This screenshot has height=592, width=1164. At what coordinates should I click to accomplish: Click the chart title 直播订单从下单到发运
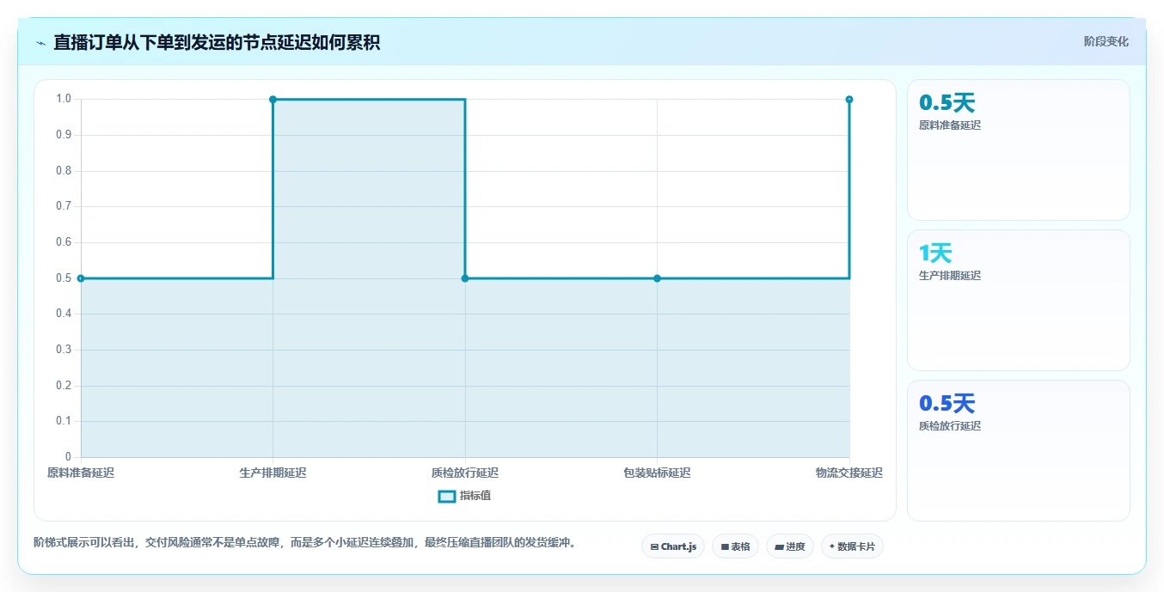[x=217, y=43]
